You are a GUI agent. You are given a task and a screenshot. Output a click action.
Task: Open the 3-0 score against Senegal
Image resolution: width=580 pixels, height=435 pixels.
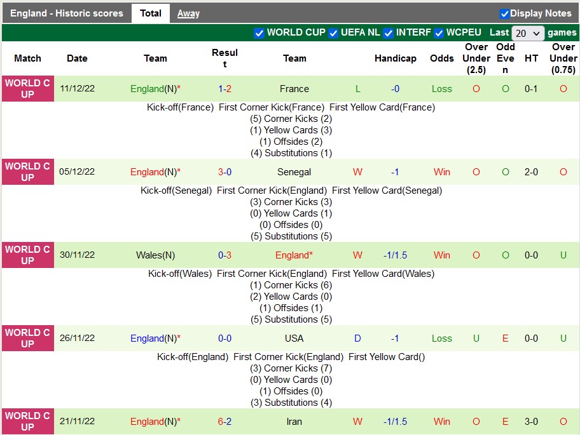click(x=224, y=172)
